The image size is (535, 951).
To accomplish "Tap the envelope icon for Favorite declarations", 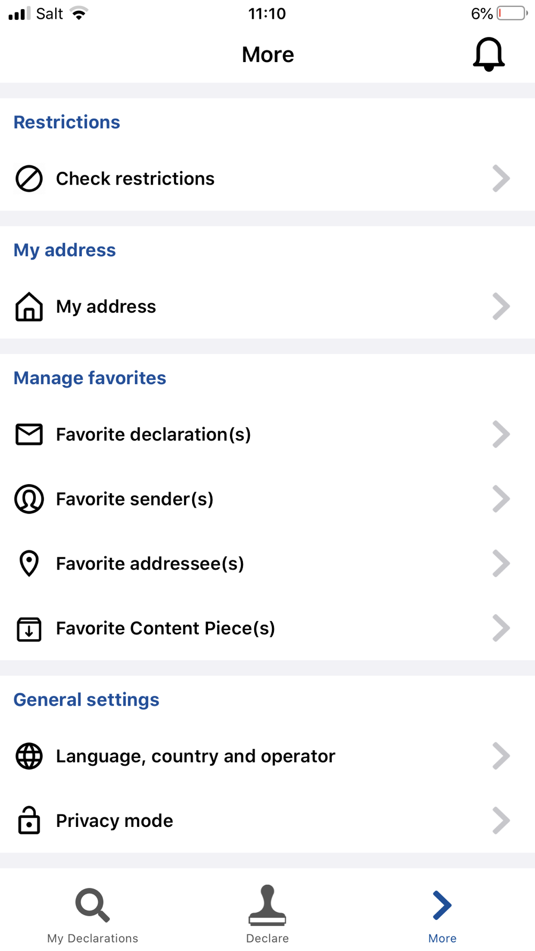I will point(29,434).
